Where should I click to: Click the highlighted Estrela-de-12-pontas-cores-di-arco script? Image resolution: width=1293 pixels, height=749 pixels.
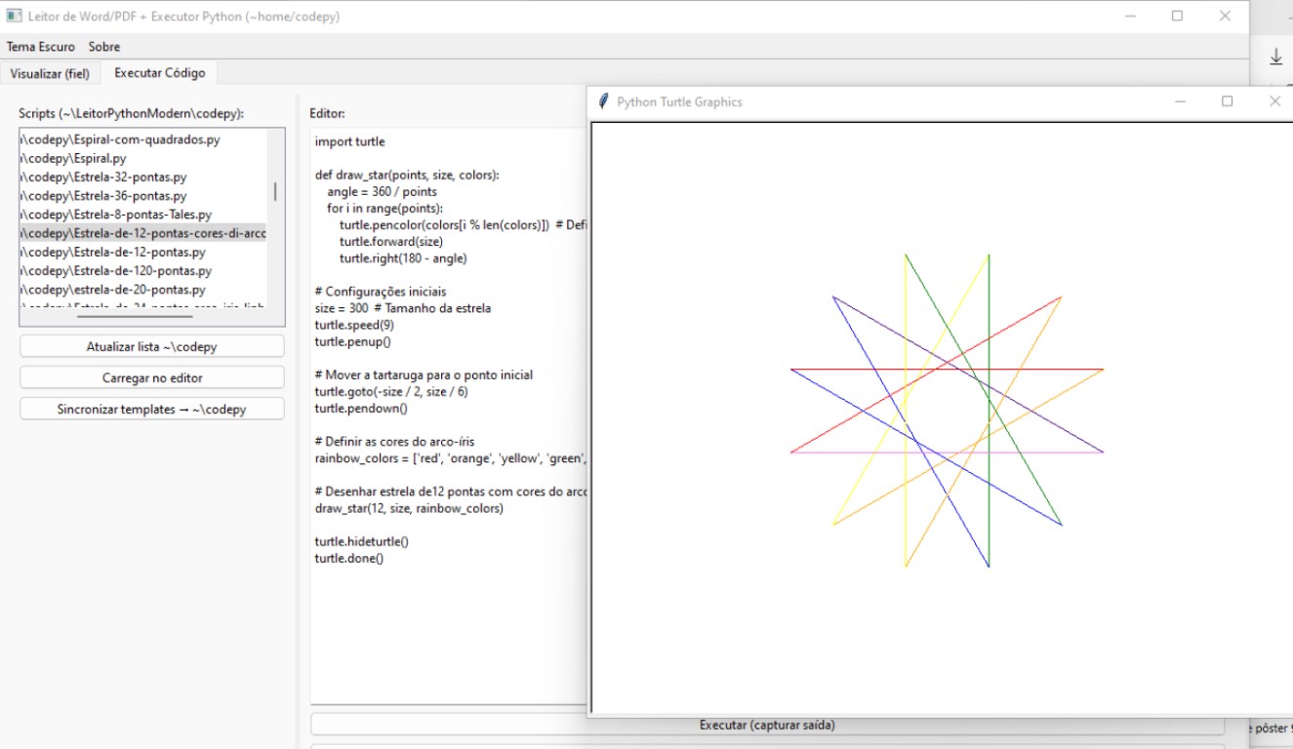click(142, 233)
